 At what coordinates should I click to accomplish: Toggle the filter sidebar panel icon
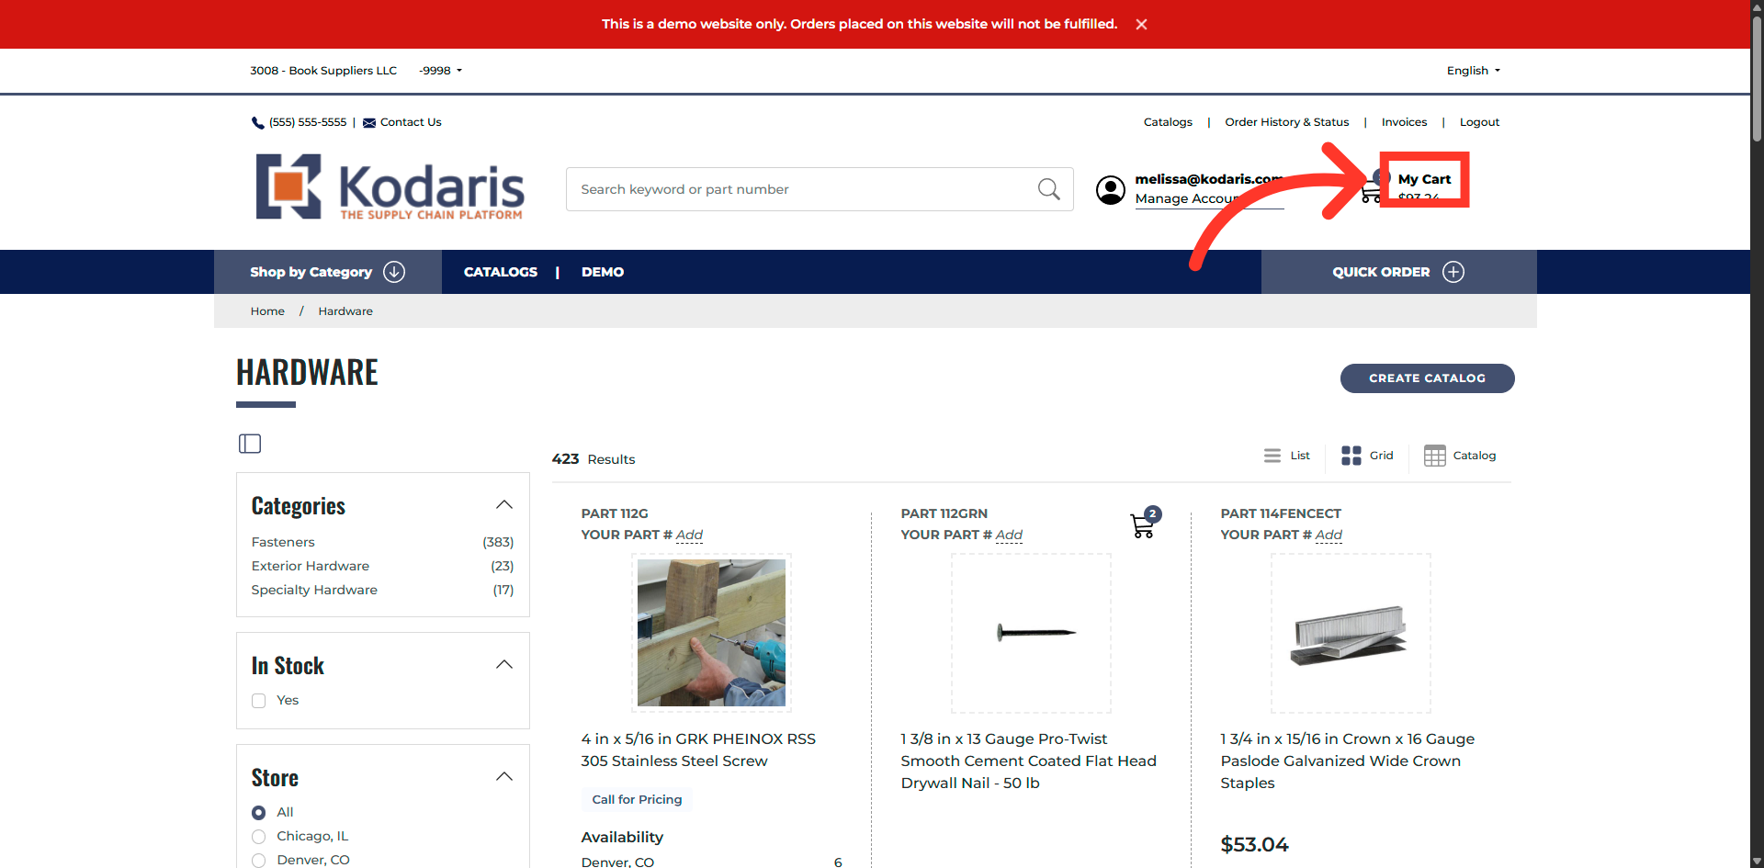click(250, 444)
